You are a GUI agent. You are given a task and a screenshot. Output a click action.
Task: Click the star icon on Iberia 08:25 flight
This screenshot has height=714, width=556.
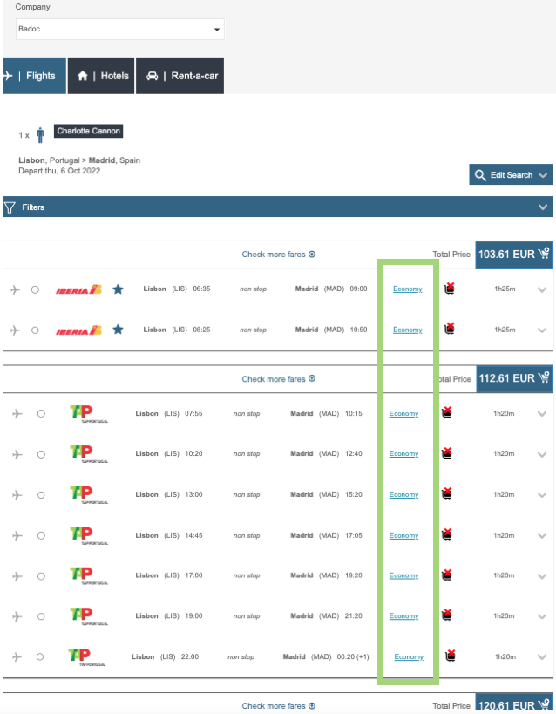tap(118, 330)
